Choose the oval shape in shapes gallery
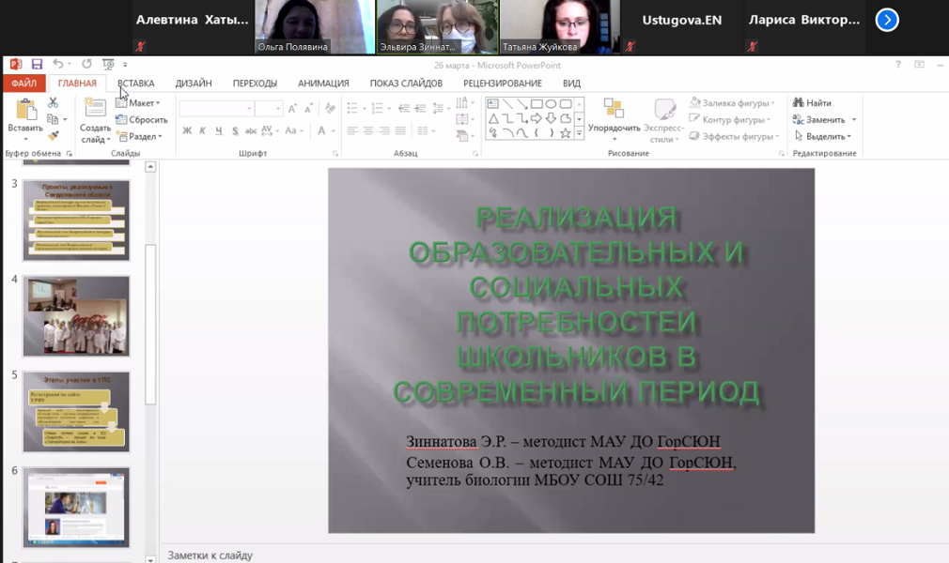The height and width of the screenshot is (563, 949). pos(566,104)
